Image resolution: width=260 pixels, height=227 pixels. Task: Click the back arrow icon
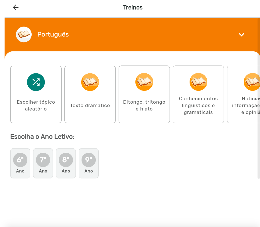(16, 8)
